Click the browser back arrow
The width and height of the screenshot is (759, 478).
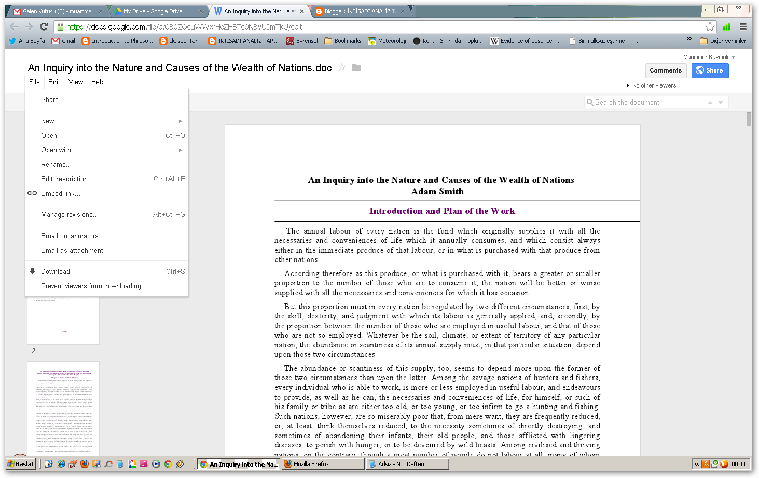coord(14,27)
